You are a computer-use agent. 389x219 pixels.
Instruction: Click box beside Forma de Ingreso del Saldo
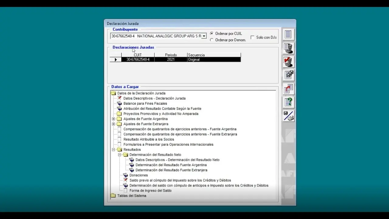(126, 191)
